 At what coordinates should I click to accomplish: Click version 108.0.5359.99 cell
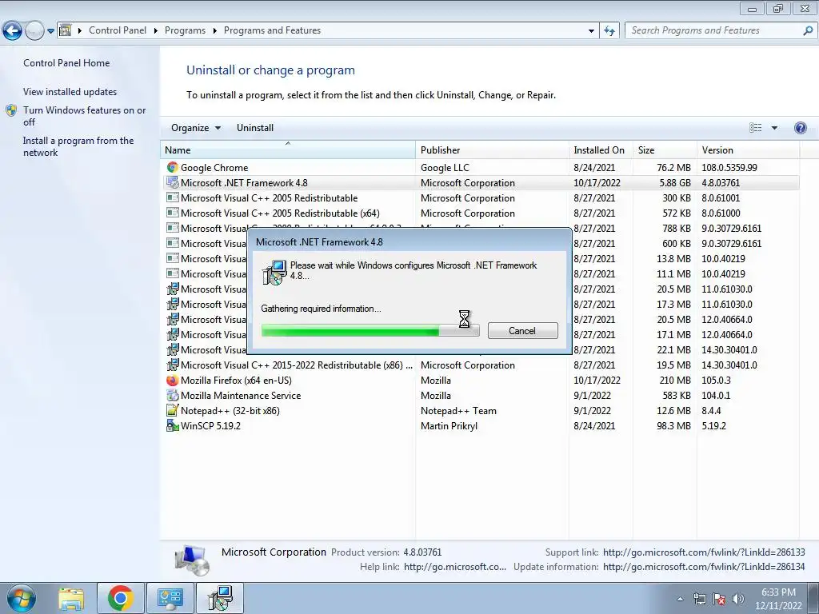coord(729,168)
